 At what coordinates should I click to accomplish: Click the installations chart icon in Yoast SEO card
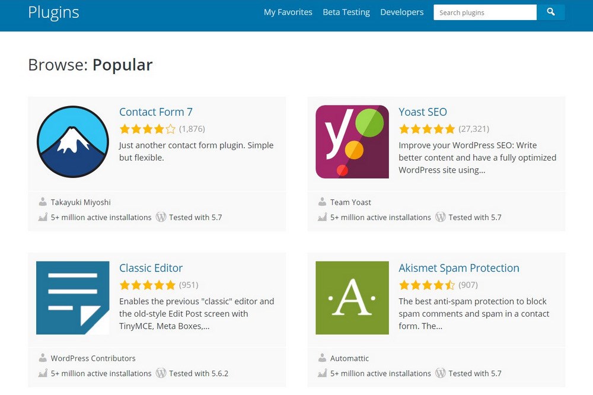322,217
